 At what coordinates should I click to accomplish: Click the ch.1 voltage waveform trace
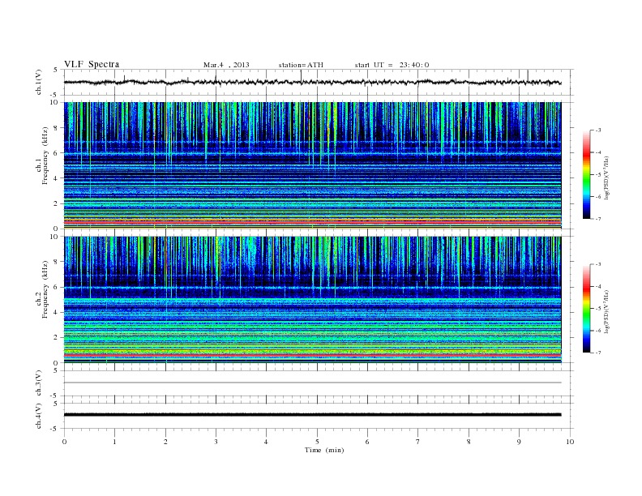312,82
